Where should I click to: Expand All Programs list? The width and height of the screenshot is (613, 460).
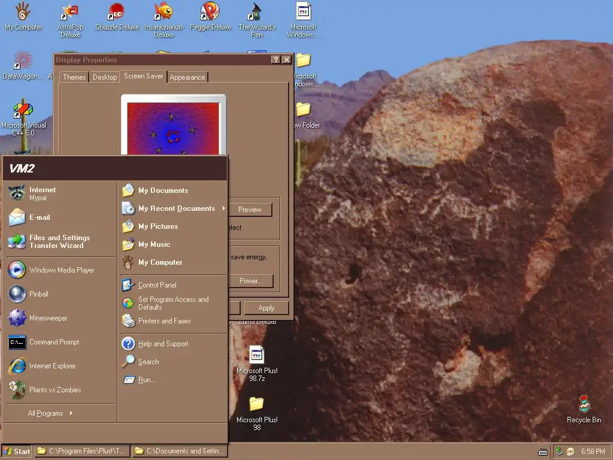tap(50, 413)
